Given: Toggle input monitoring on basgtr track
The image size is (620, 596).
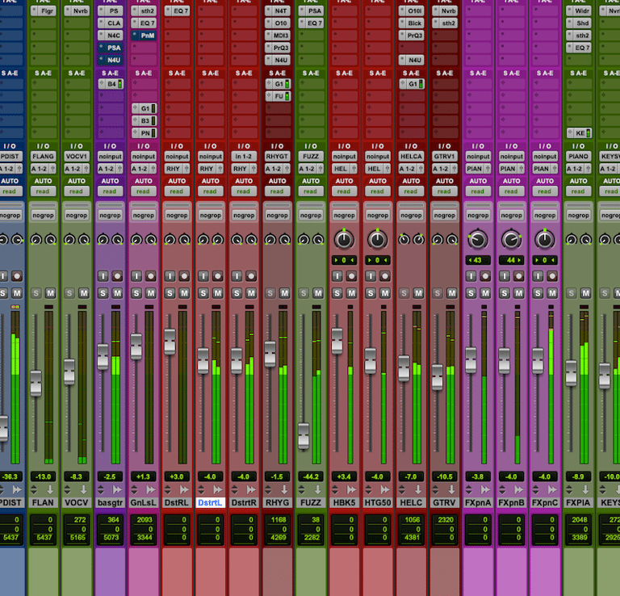Looking at the screenshot, I should click(x=103, y=276).
